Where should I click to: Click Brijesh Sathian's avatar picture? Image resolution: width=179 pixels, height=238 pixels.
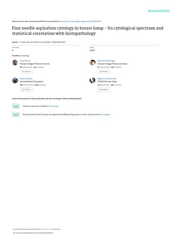[x=15, y=81]
